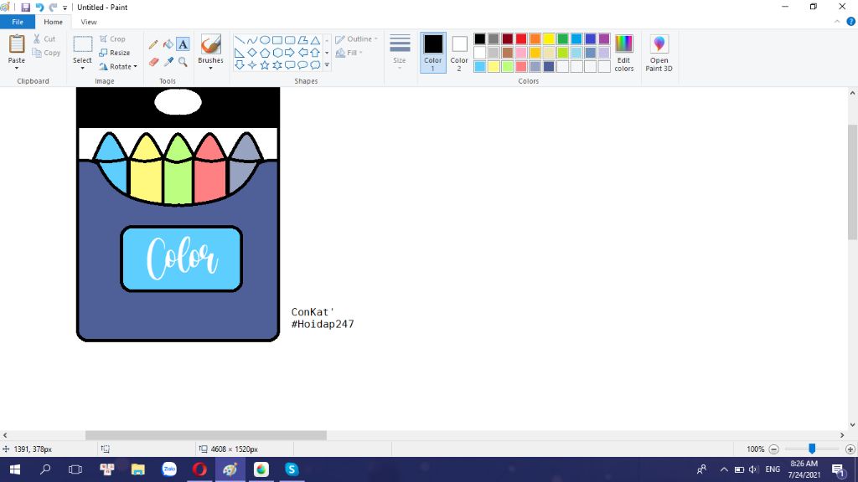Open the Windows Start menu
The height and width of the screenshot is (482, 858).
pyautogui.click(x=15, y=469)
